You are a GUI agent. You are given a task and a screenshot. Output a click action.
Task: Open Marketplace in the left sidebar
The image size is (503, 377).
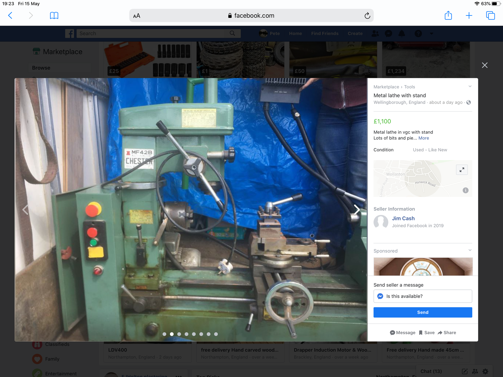58,52
